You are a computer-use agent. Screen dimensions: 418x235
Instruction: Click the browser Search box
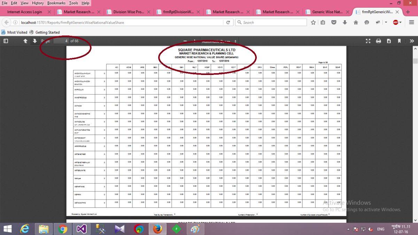pos(271,22)
